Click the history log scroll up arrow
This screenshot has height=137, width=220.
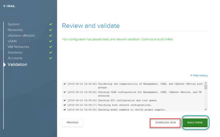point(206,83)
